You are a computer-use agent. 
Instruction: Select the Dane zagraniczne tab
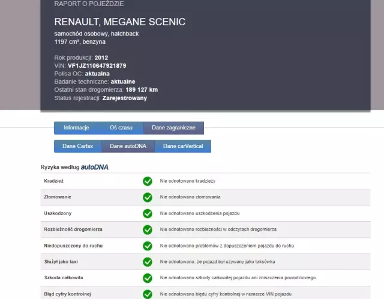173,128
